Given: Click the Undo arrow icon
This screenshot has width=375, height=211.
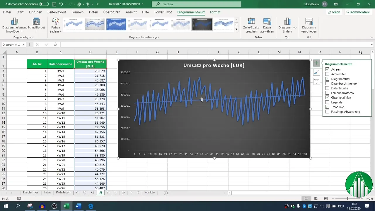Looking at the screenshot, I should pos(61,4).
